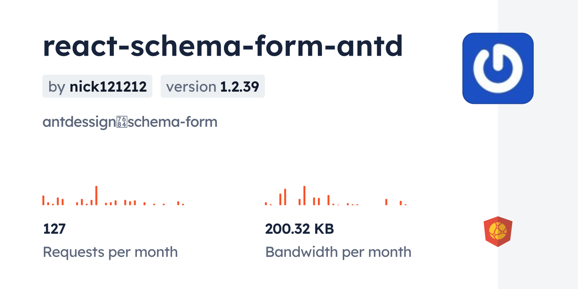Click the last bar of the bandwidth chart
The image size is (578, 289).
point(406,204)
